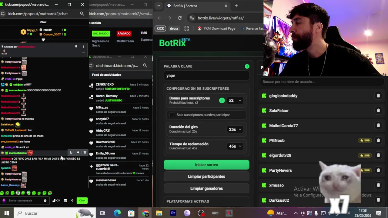Click Iniciar sorteo button
Viewport: 388px width, 218px height.
pyautogui.click(x=206, y=165)
